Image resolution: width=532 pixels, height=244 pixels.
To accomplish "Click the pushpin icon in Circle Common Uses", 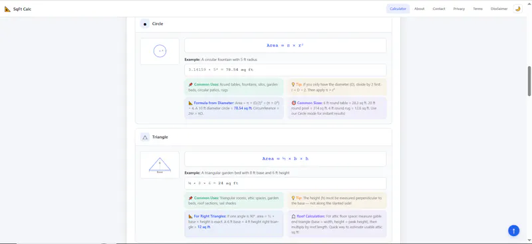I will click(x=191, y=84).
